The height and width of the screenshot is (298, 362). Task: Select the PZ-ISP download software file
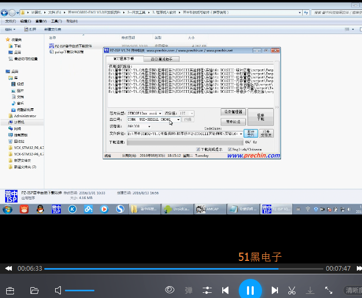click(x=71, y=46)
